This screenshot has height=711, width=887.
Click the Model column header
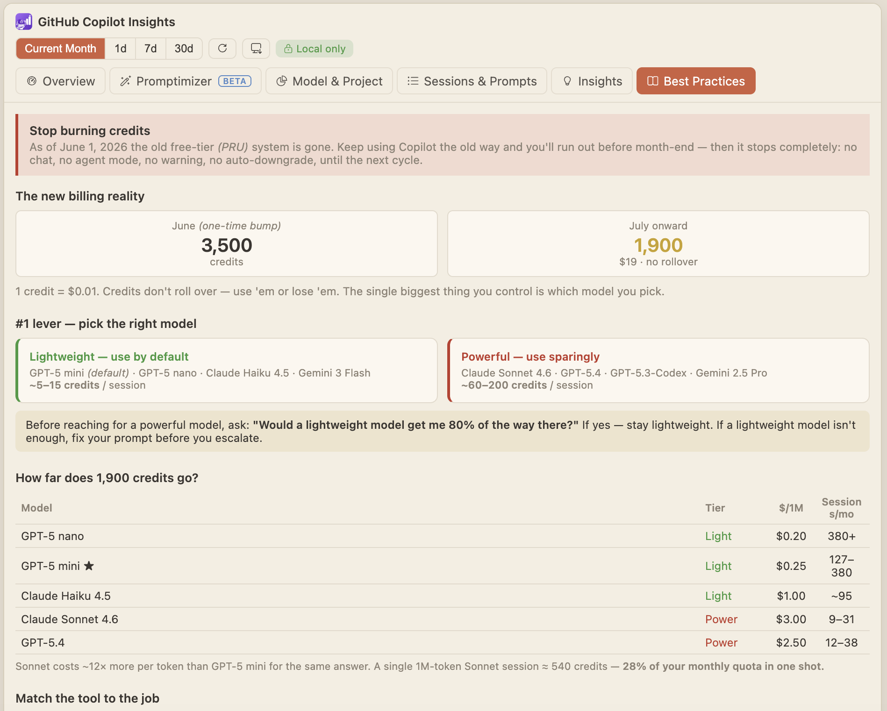pos(36,508)
